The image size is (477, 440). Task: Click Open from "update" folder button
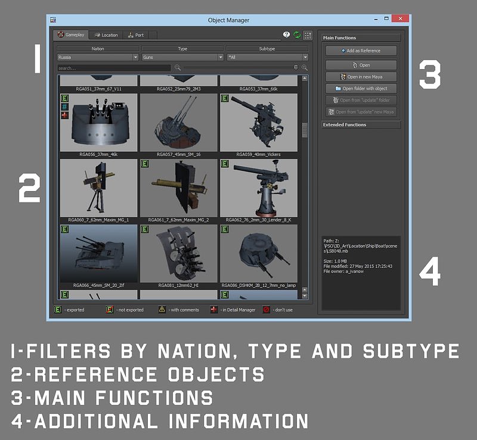[x=361, y=100]
